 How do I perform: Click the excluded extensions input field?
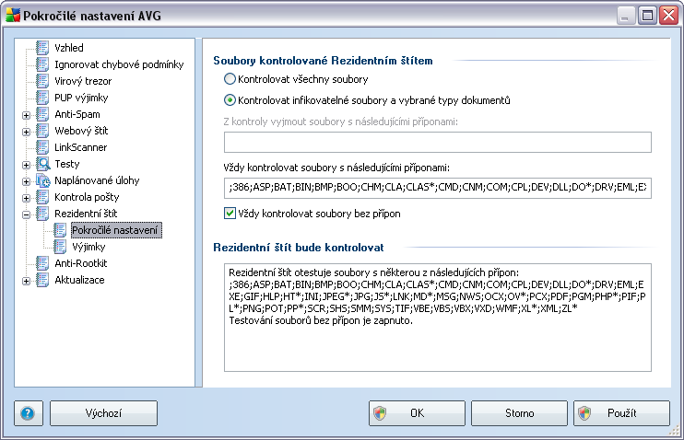[438, 143]
